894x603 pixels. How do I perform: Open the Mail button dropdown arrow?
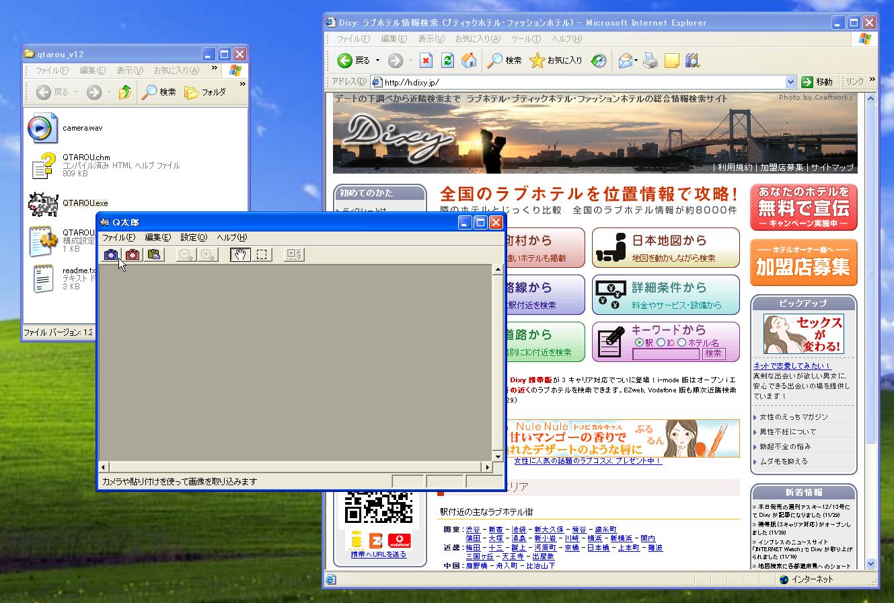(x=635, y=61)
